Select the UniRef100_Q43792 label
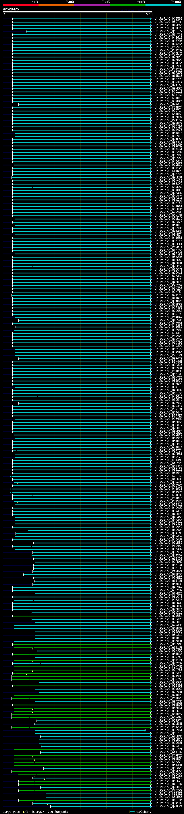The image size is (184, 814). pos(168,79)
